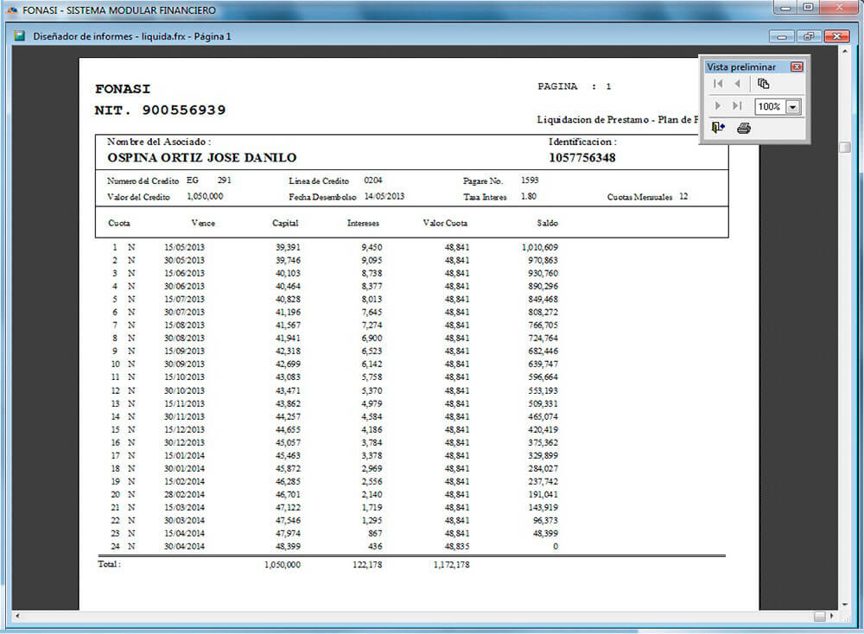Expand the 100% zoom dropdown arrow
This screenshot has width=864, height=634.
(x=793, y=106)
